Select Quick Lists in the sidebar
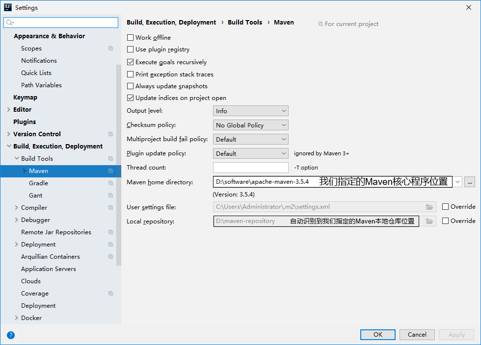Viewport: 481px width, 345px height. point(36,73)
